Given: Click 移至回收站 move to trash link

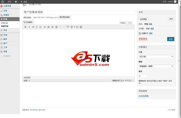Looking at the screenshot, I should (143, 39).
